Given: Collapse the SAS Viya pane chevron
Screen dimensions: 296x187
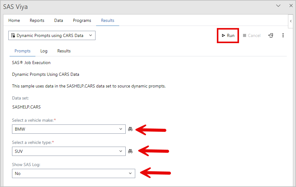Looking at the screenshot, I should 278,6.
